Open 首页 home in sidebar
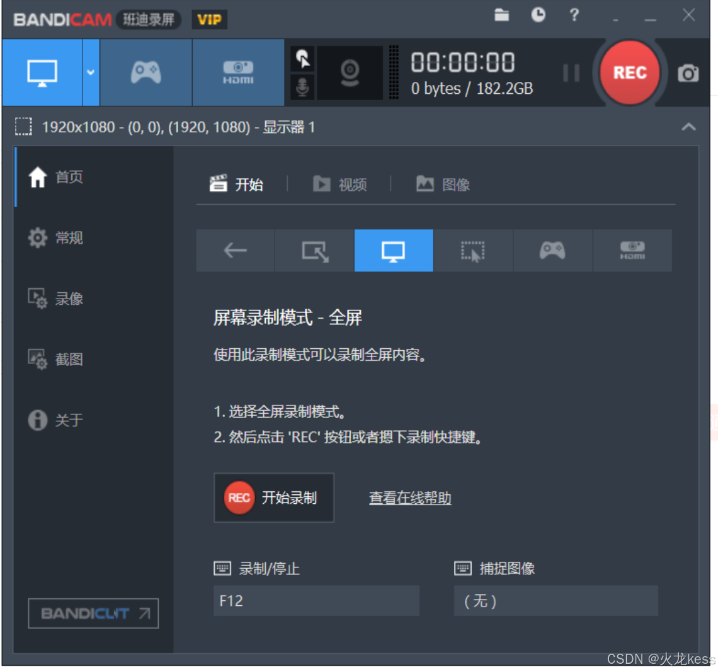The width and height of the screenshot is (718, 672). tap(94, 177)
